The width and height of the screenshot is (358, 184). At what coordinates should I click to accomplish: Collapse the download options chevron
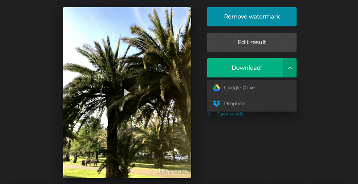pyautogui.click(x=290, y=68)
